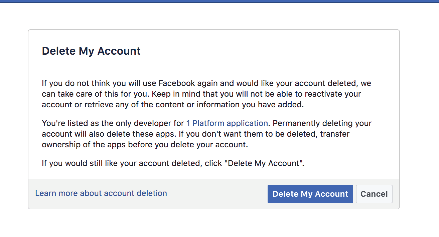Click the blue Facebook top bar
This screenshot has width=439, height=237.
219,1
